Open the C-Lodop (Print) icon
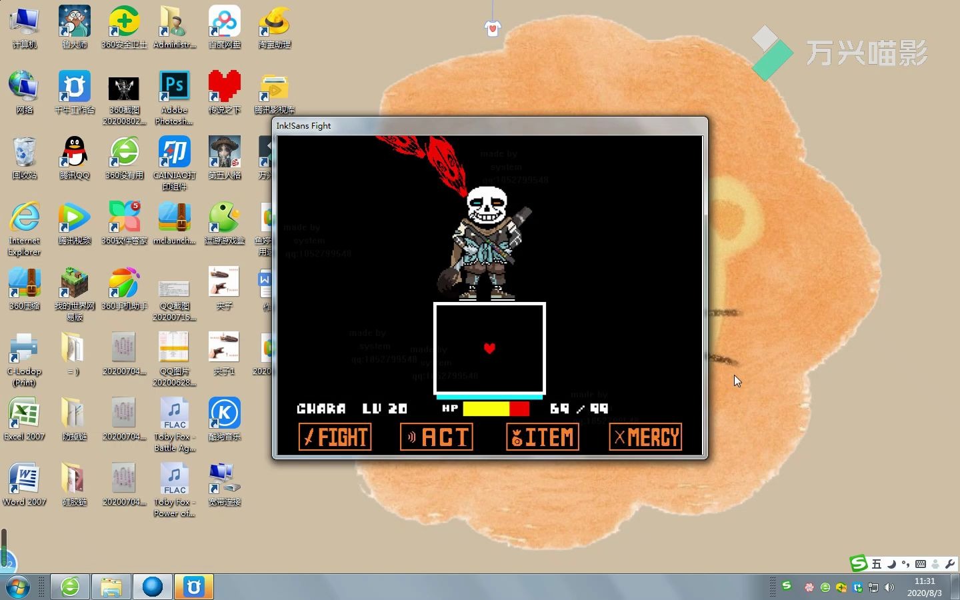 [x=25, y=360]
